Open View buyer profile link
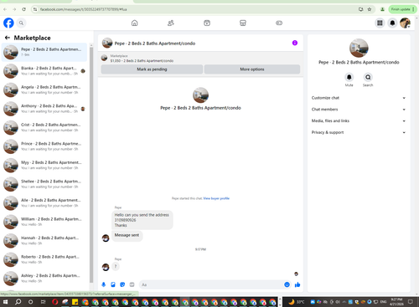The width and height of the screenshot is (419, 307). tap(216, 198)
